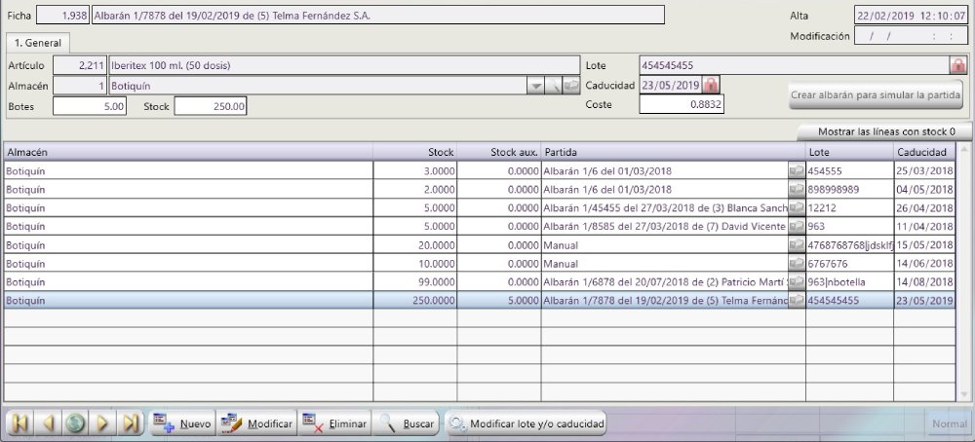Image resolution: width=975 pixels, height=442 pixels.
Task: Go to the previous record
Action: click(47, 424)
